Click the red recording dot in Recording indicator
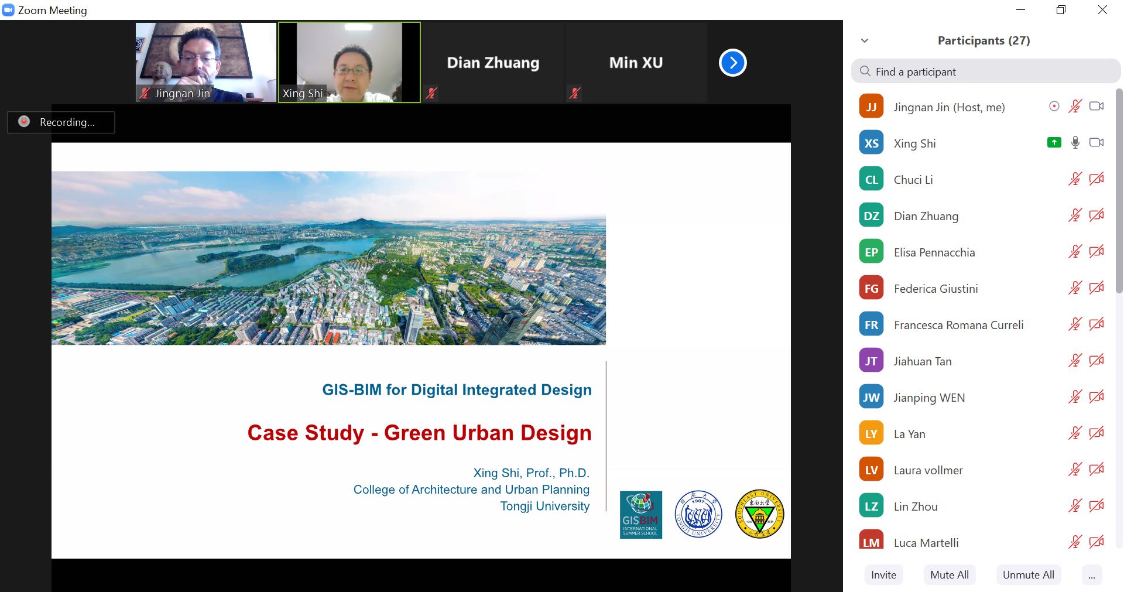 tap(24, 122)
